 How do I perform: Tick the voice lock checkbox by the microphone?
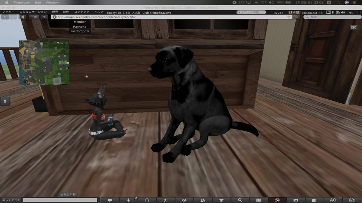click(136, 198)
